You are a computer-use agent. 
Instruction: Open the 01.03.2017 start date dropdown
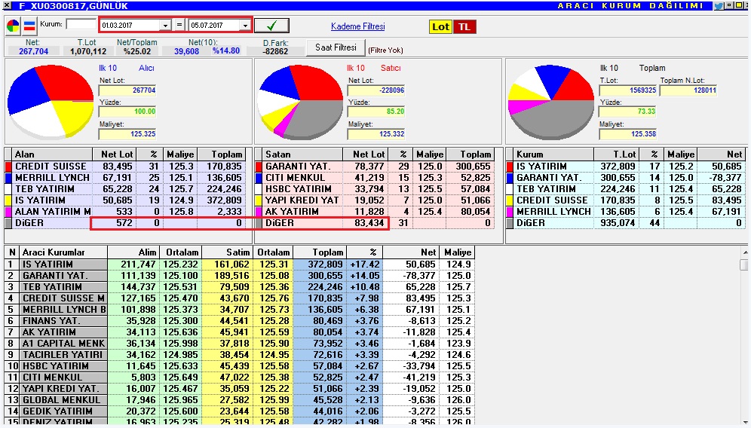[165, 26]
